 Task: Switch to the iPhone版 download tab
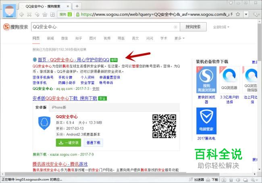(x=59, y=107)
